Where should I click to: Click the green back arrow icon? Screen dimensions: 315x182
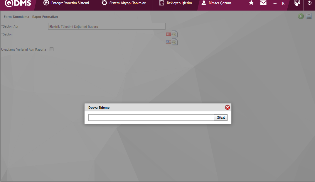301,16
